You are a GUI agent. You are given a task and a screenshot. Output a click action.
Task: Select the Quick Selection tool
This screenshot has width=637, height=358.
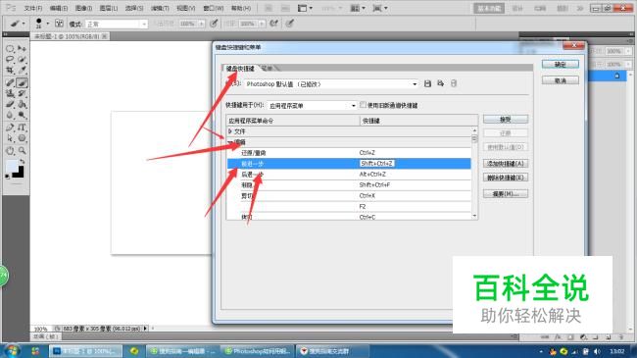(x=23, y=60)
